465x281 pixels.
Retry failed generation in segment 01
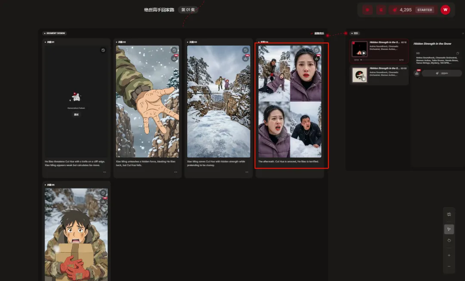point(76,114)
